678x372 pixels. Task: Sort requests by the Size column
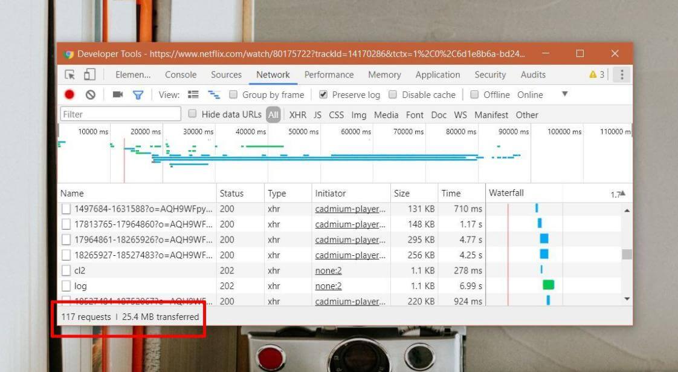tap(415, 193)
